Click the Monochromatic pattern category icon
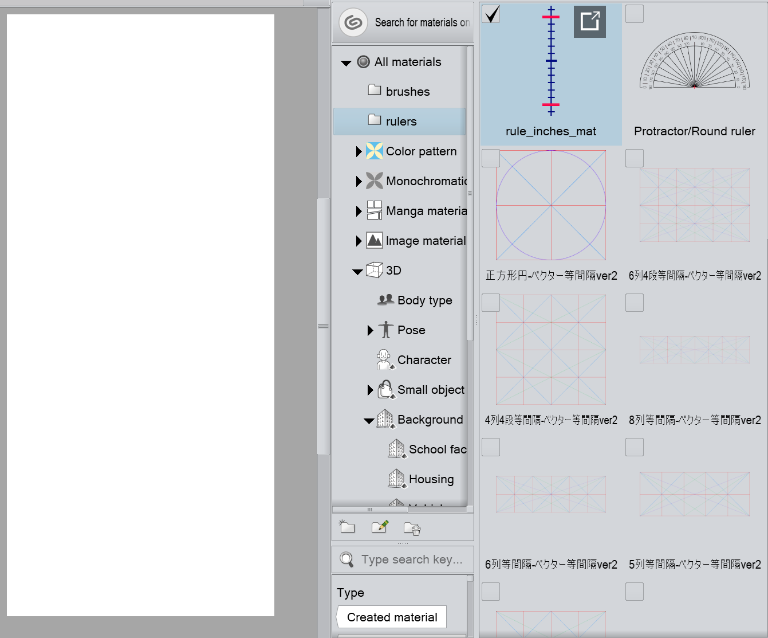Image resolution: width=768 pixels, height=638 pixels. click(375, 181)
